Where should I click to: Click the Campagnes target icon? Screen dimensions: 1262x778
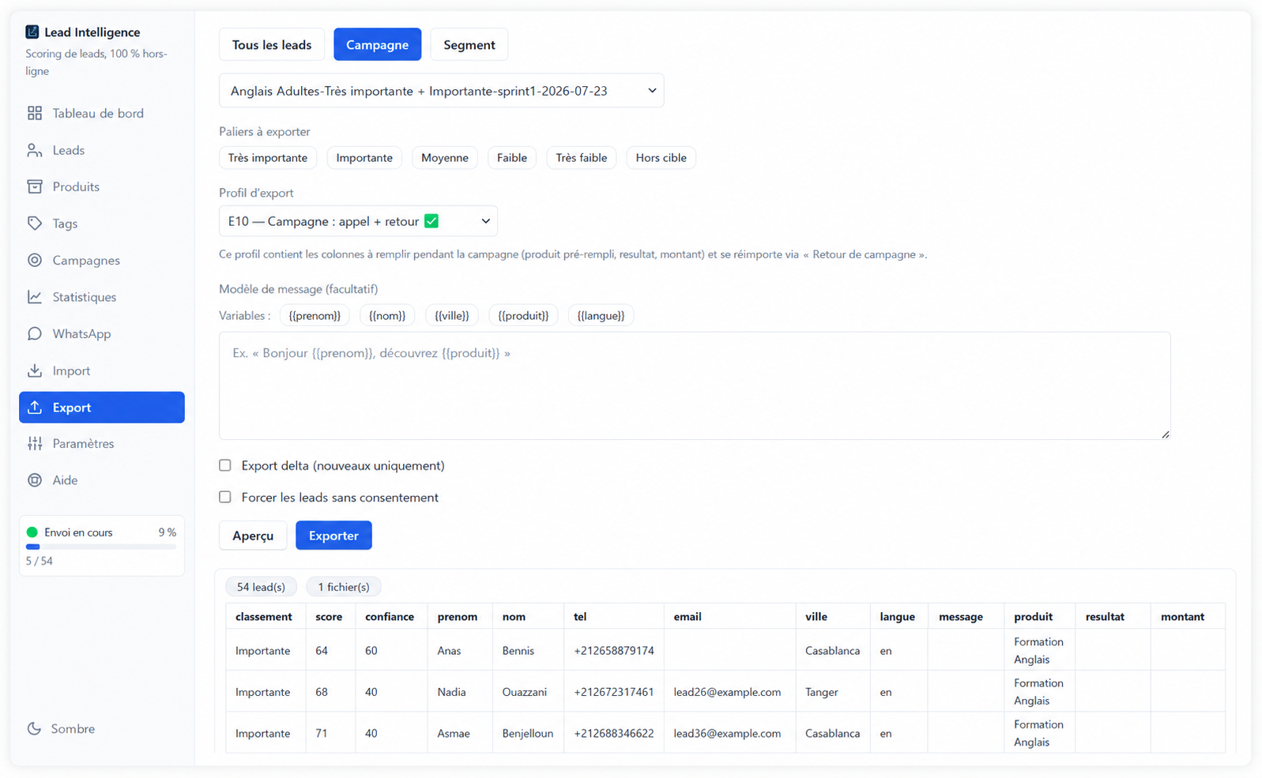coord(35,260)
